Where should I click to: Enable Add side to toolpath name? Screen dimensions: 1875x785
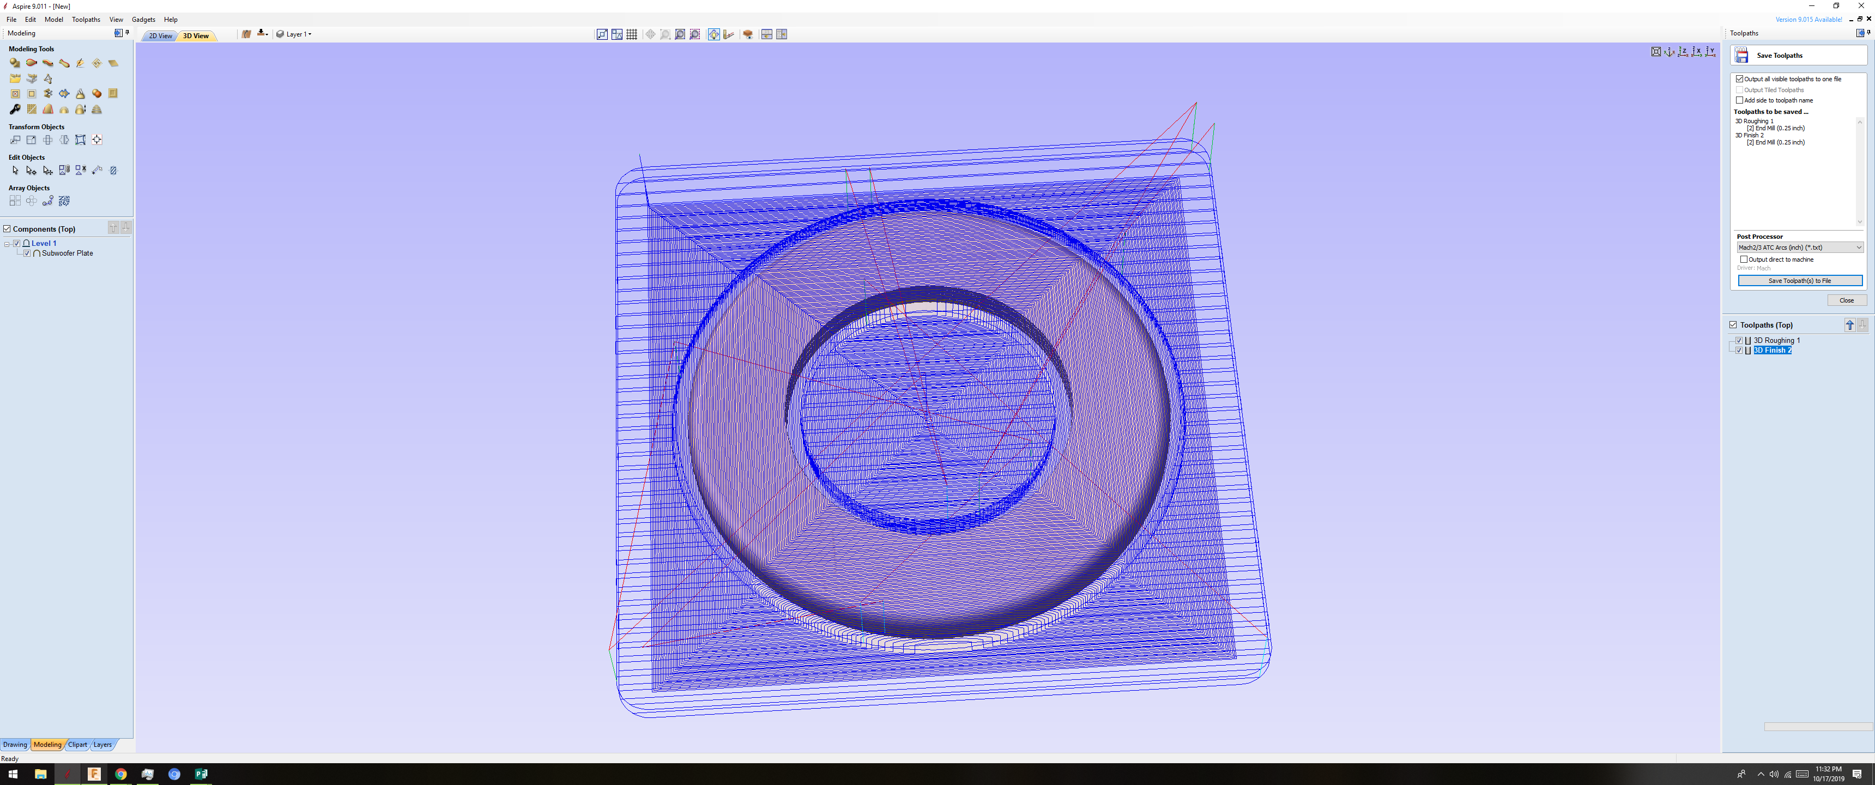point(1740,100)
